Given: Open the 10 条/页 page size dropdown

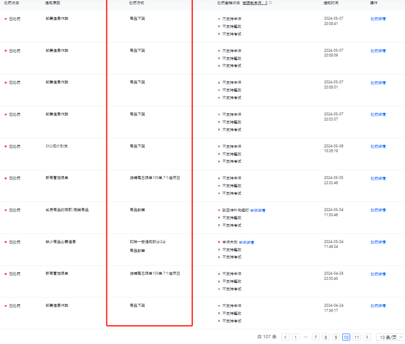Looking at the screenshot, I should (x=390, y=337).
